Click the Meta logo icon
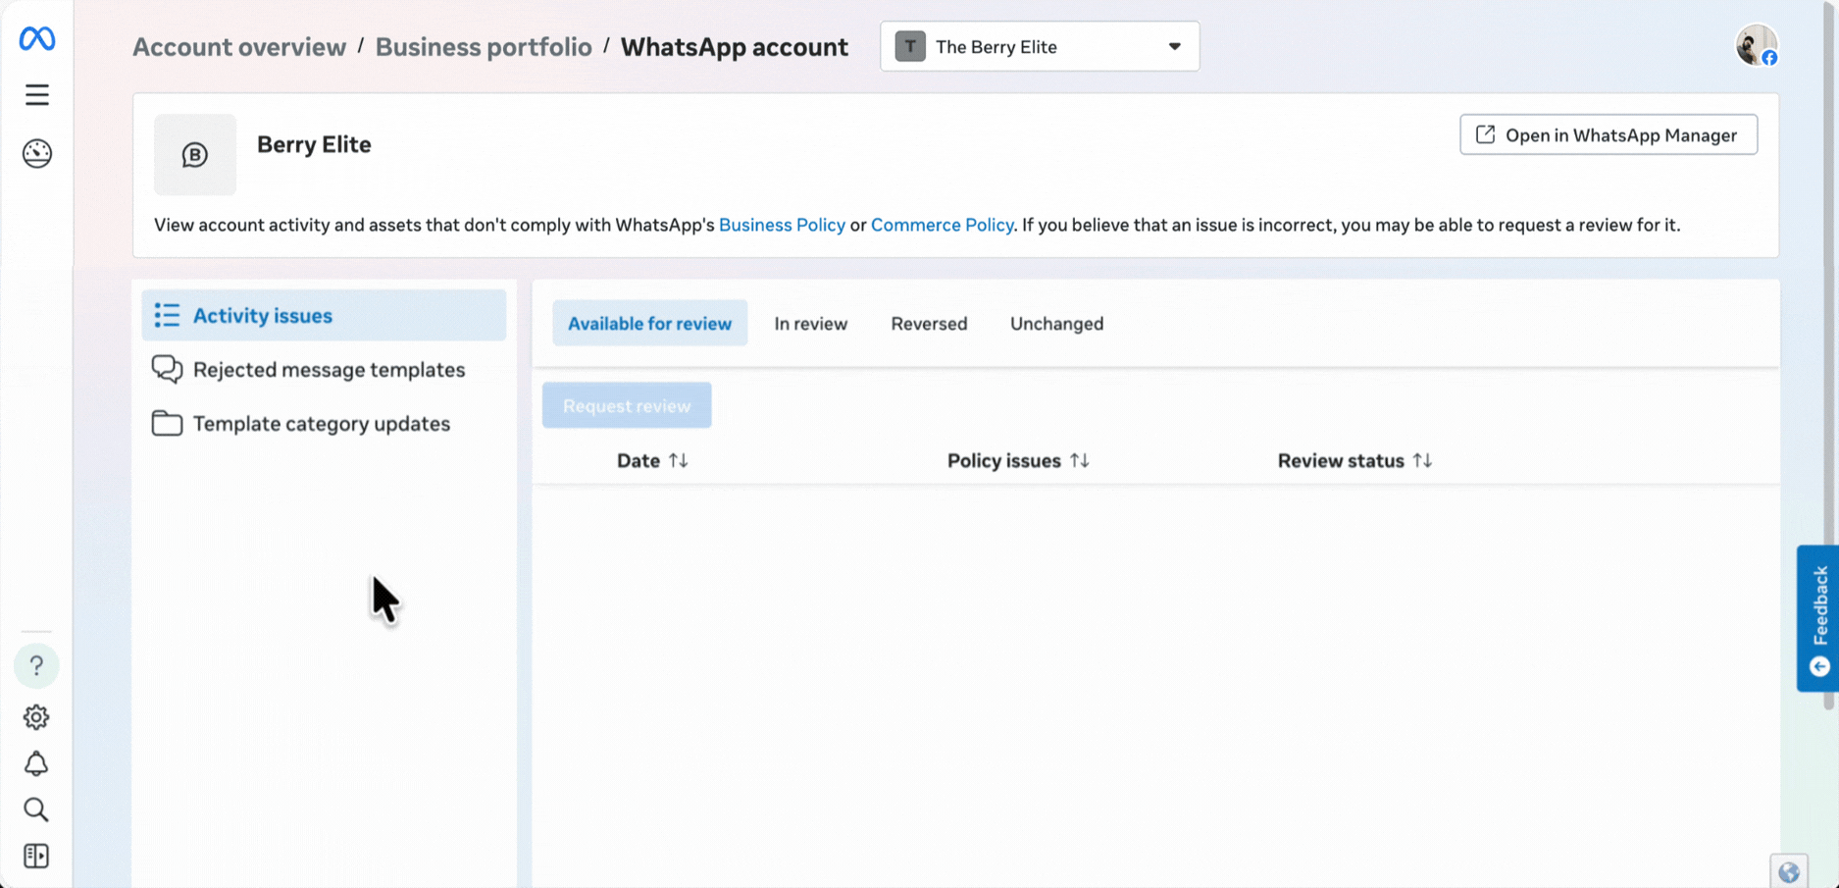1839x888 pixels. tap(37, 39)
